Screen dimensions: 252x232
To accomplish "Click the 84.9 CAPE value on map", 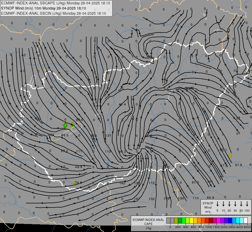I will (210, 197).
